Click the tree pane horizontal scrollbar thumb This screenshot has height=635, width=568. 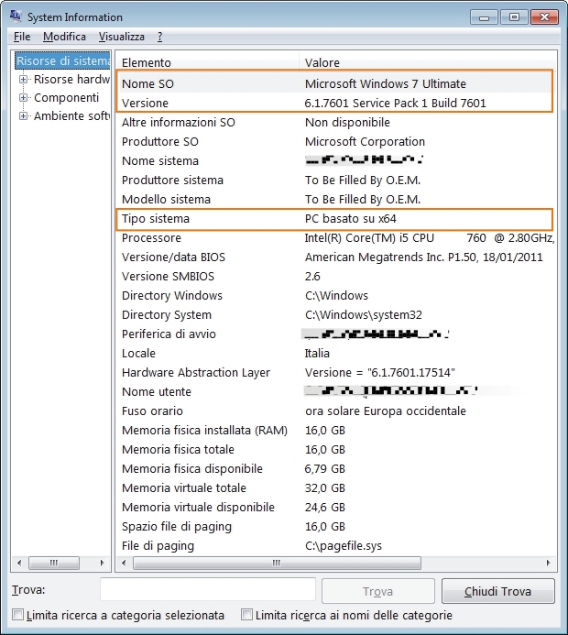coord(54,563)
